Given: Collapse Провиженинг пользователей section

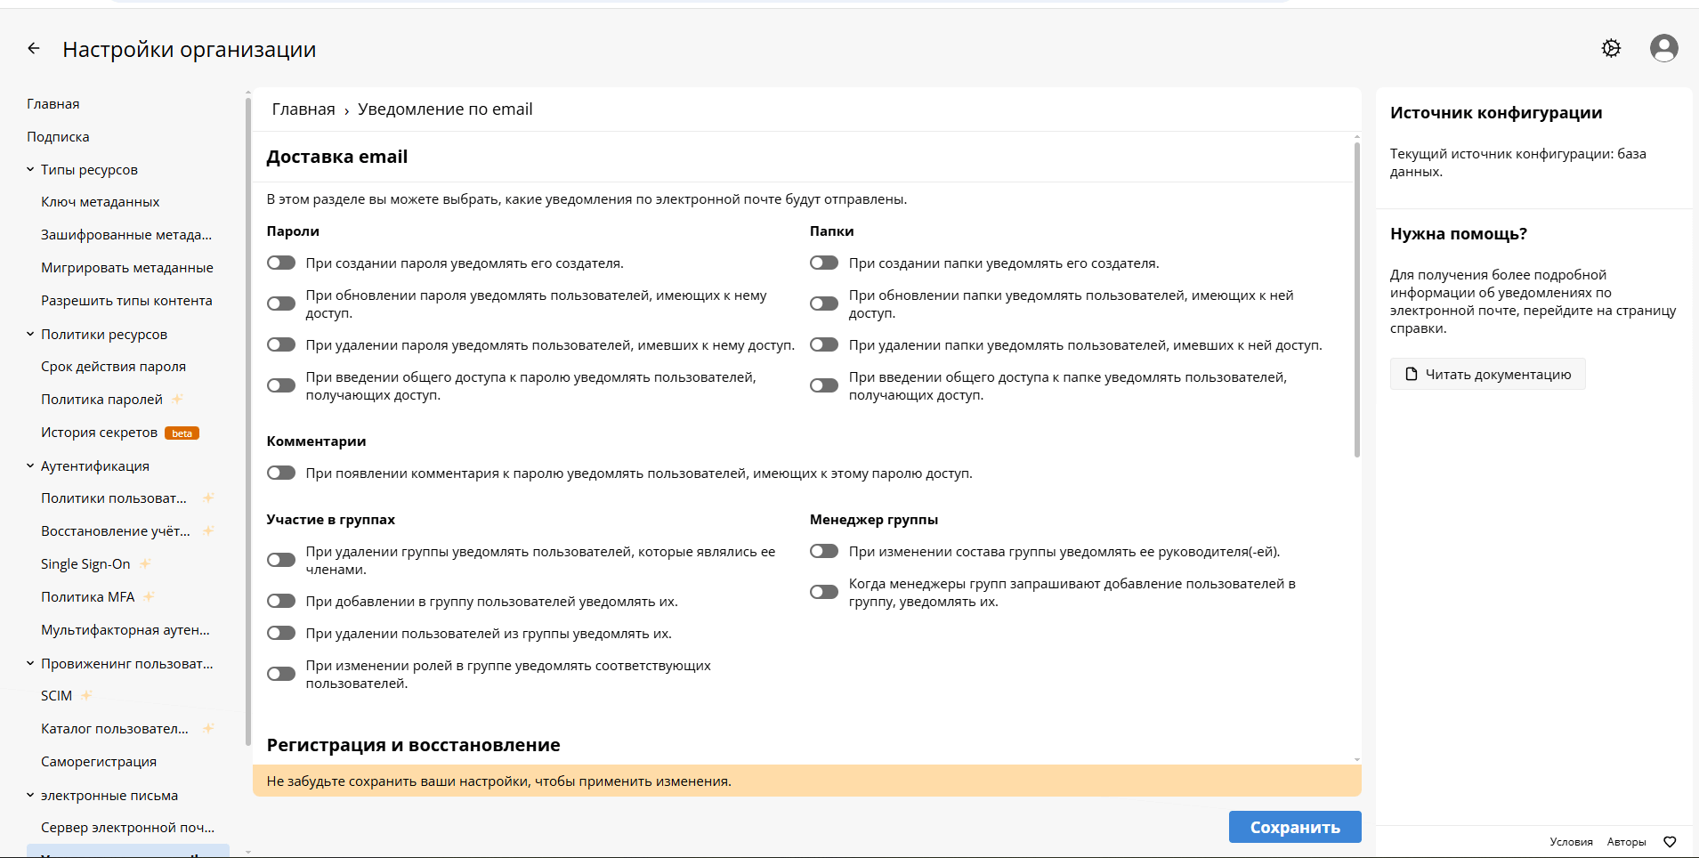Looking at the screenshot, I should click(30, 663).
